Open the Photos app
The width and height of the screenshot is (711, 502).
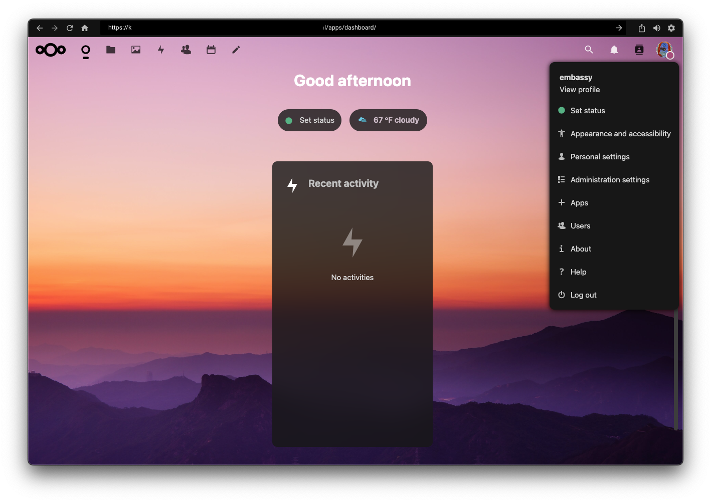[x=135, y=50]
